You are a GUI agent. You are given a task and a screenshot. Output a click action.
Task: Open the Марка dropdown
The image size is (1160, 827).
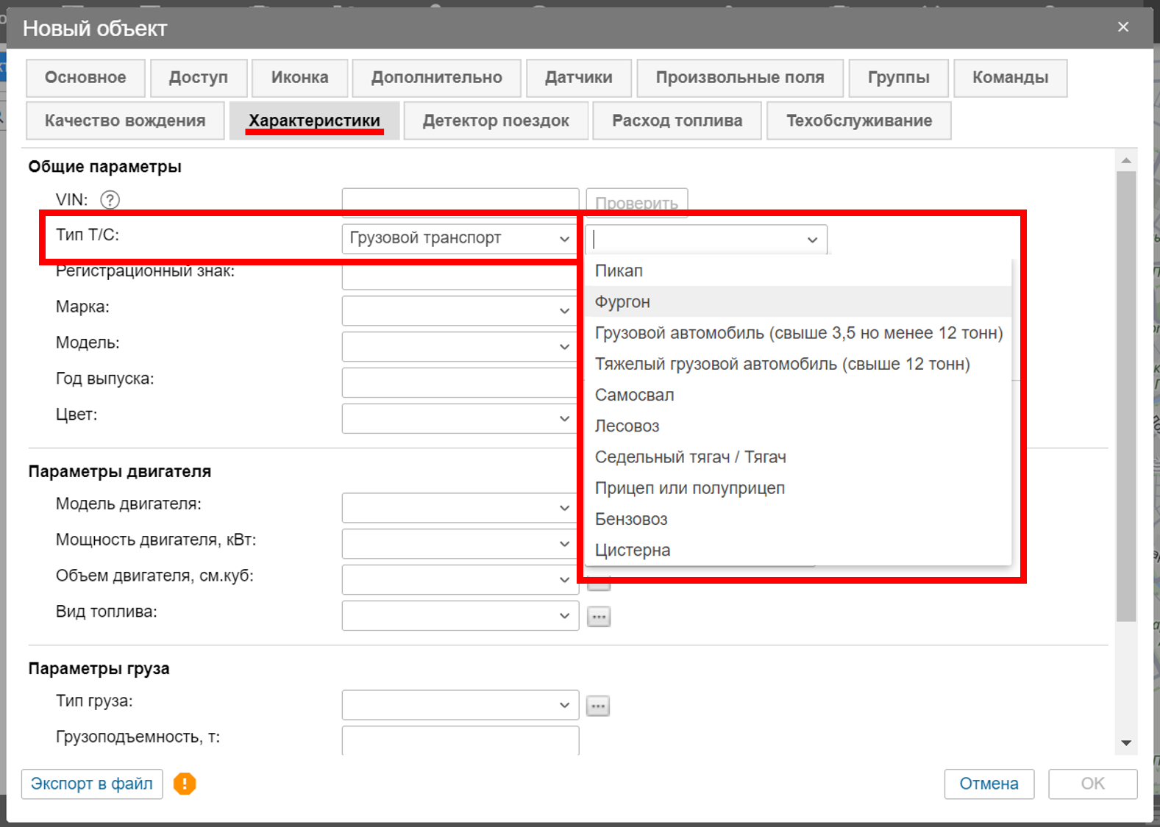pos(459,310)
